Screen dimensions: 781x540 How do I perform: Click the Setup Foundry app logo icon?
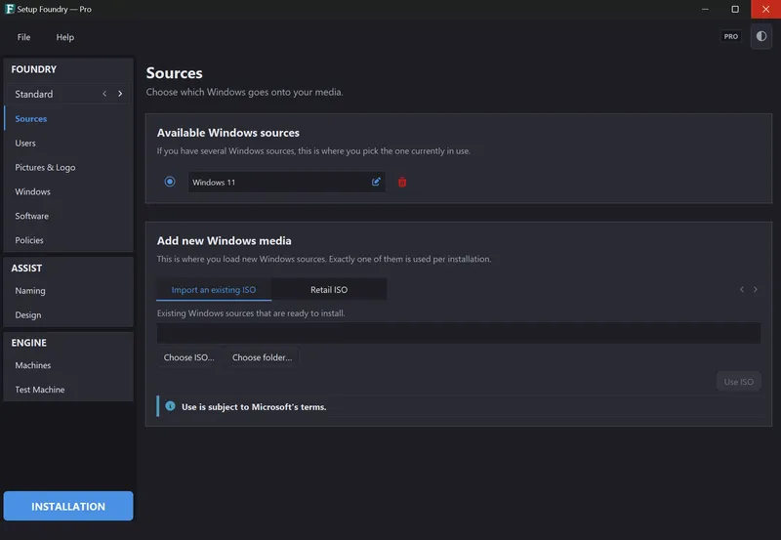pos(9,9)
